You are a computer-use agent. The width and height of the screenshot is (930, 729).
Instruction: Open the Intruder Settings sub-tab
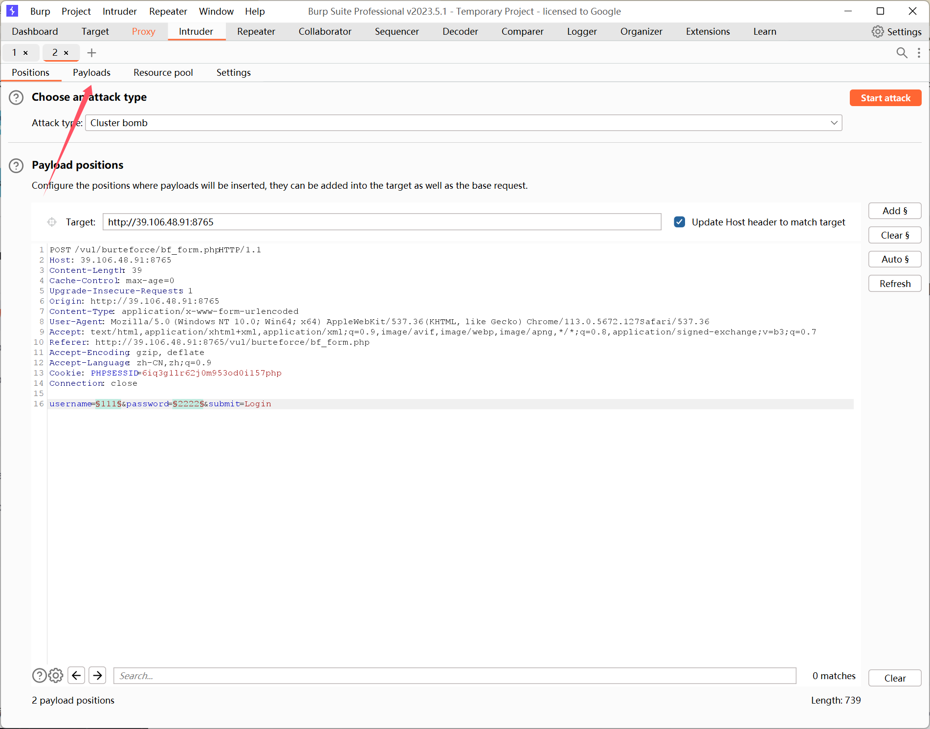pyautogui.click(x=234, y=73)
